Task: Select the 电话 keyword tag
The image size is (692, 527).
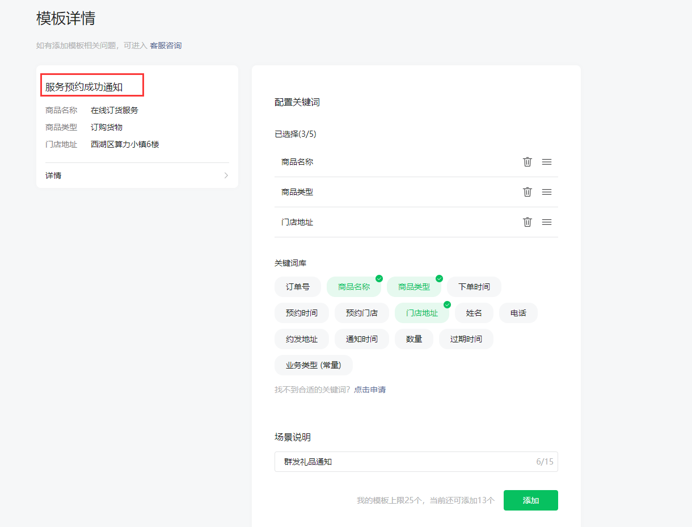Action: coord(518,313)
